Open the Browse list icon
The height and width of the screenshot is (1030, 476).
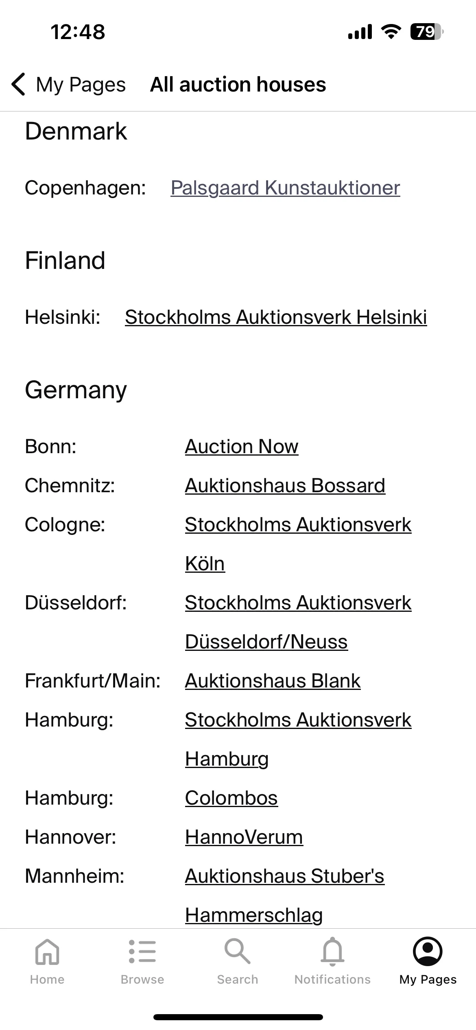tap(142, 951)
